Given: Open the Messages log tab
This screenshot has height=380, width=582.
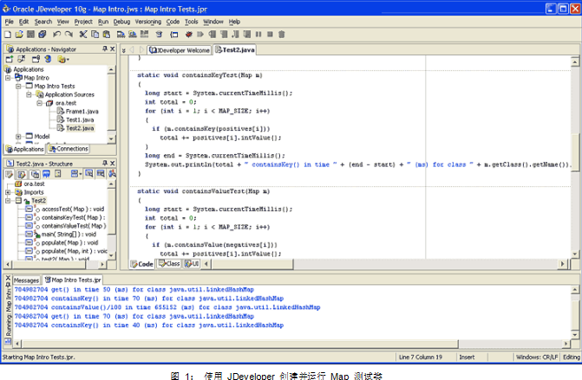Looking at the screenshot, I should [x=25, y=280].
